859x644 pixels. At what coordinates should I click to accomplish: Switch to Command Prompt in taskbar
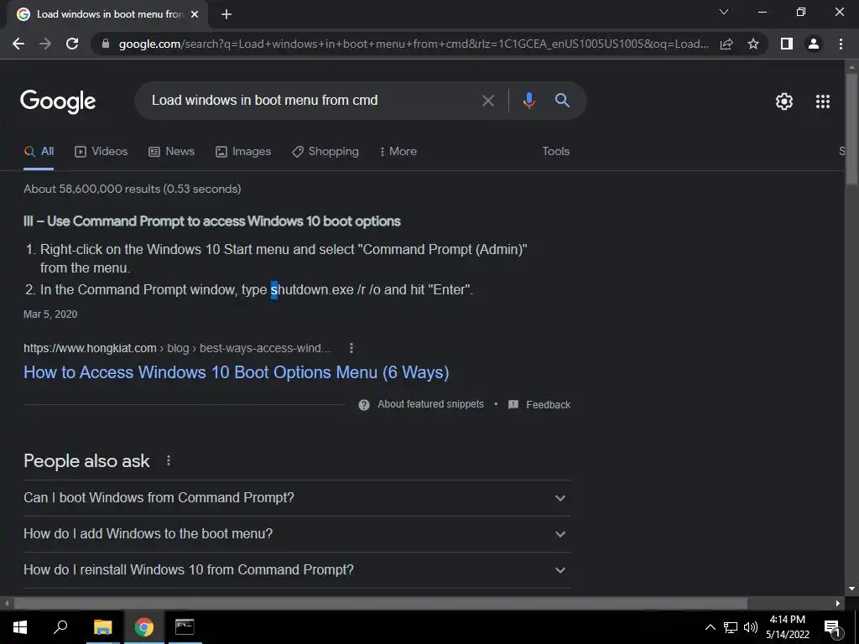click(185, 627)
